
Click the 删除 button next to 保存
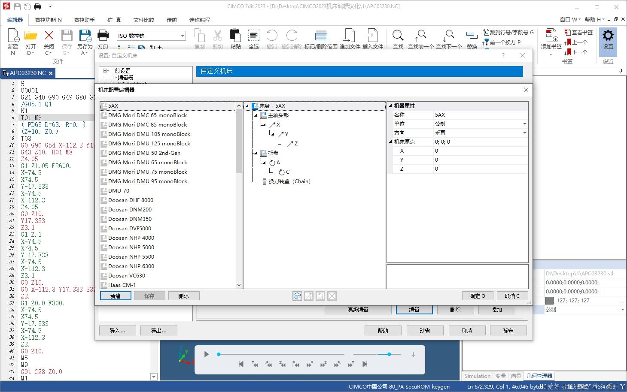click(184, 296)
